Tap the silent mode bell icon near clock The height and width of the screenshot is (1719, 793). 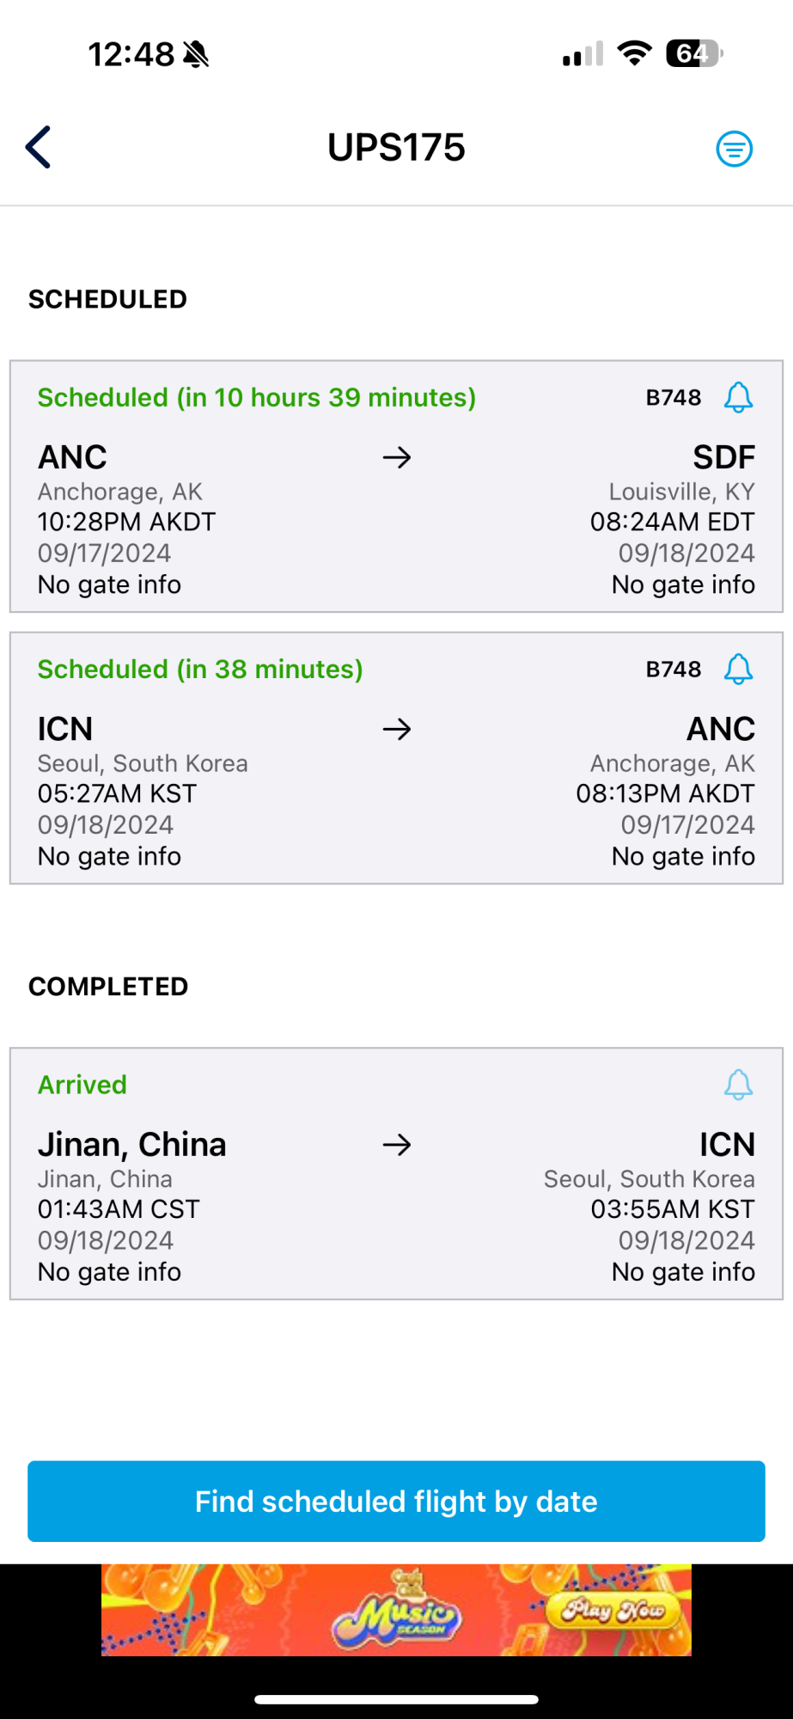click(x=196, y=54)
